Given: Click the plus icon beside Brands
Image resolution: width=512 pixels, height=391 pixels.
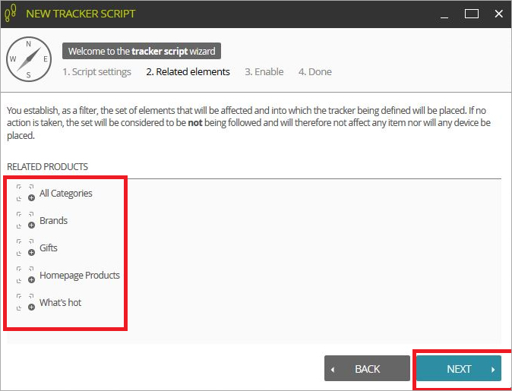Looking at the screenshot, I should (31, 225).
